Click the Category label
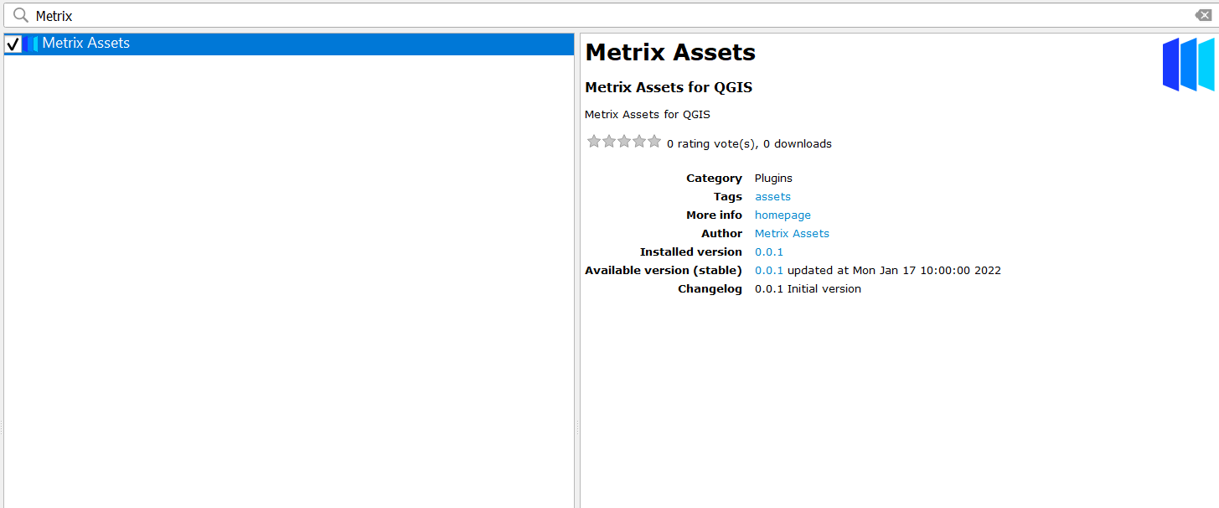This screenshot has height=508, width=1219. tap(714, 179)
